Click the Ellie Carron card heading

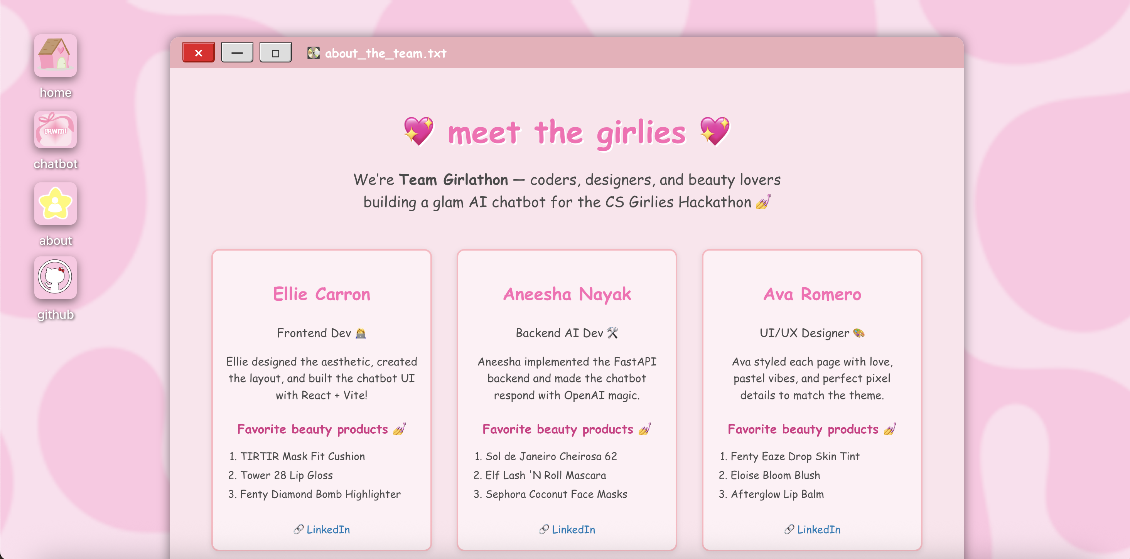pos(322,294)
